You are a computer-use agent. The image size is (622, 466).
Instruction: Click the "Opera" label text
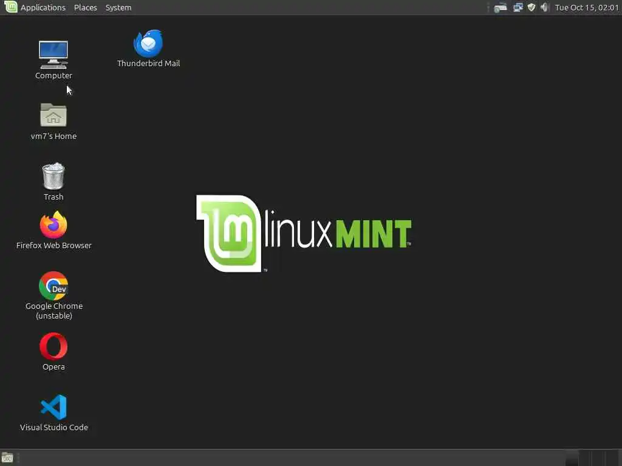tap(53, 367)
